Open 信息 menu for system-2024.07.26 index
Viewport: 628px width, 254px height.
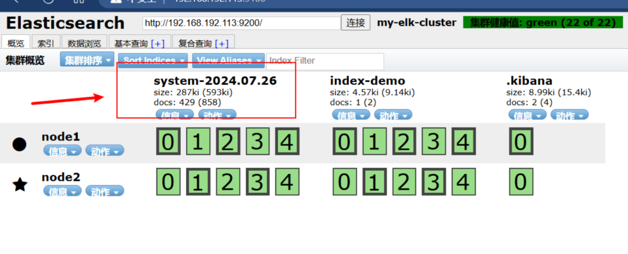tap(174, 116)
